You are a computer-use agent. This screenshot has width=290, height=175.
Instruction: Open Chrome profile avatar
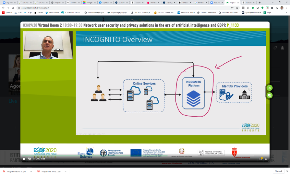(282, 8)
